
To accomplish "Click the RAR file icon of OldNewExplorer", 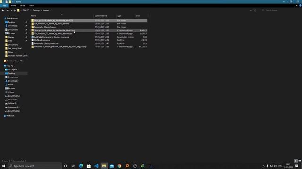I will click(33, 40).
